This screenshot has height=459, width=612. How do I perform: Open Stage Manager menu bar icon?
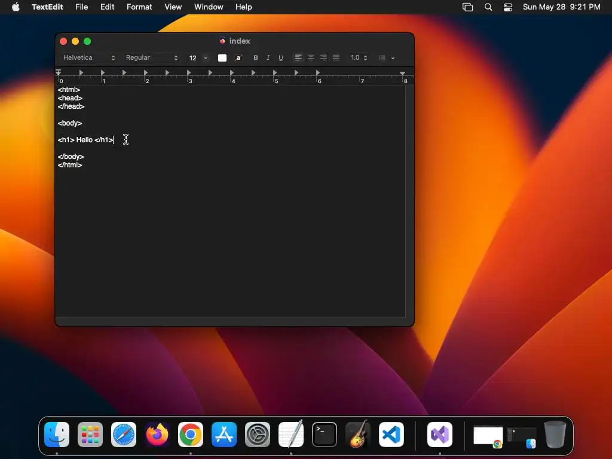pos(467,7)
